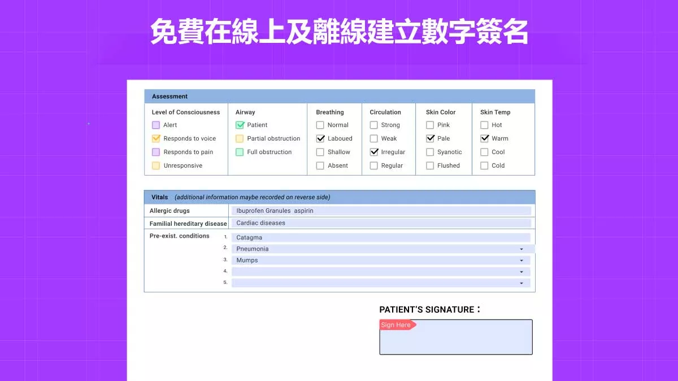Uncheck the "Warm" skin temp checkbox
Viewport: 678px width, 381px height.
[x=484, y=138]
